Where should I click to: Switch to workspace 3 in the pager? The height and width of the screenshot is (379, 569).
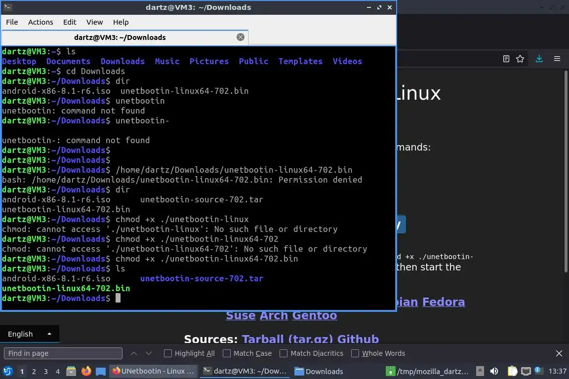click(46, 372)
